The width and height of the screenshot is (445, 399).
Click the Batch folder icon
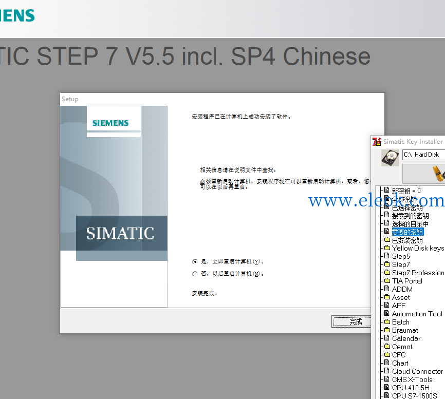(387, 322)
